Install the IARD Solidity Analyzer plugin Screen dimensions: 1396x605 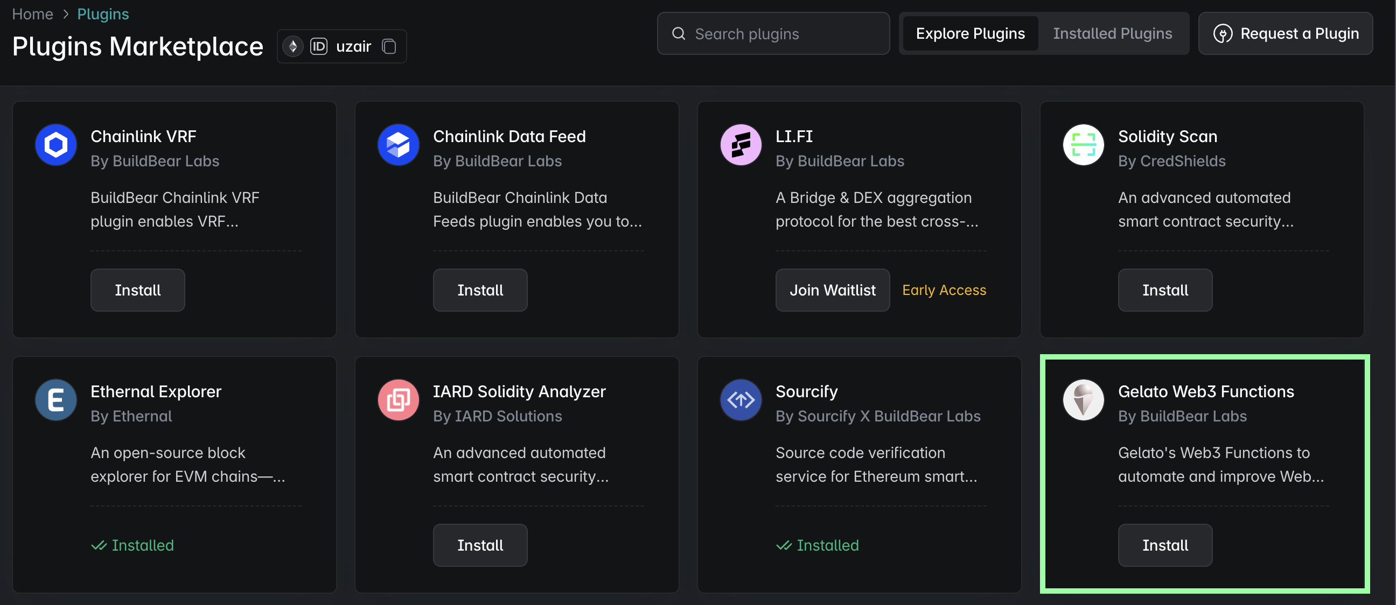click(x=480, y=545)
